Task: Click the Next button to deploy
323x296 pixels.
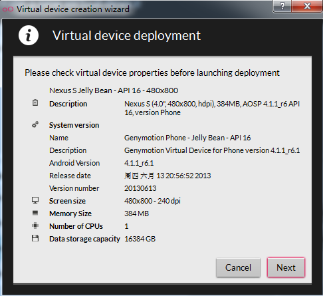Action: [x=286, y=267]
